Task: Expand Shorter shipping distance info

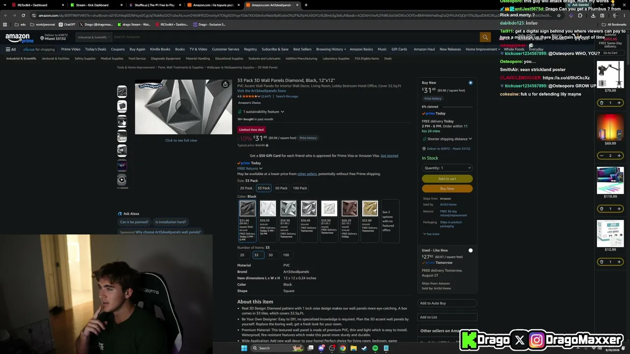Action: tap(447, 139)
